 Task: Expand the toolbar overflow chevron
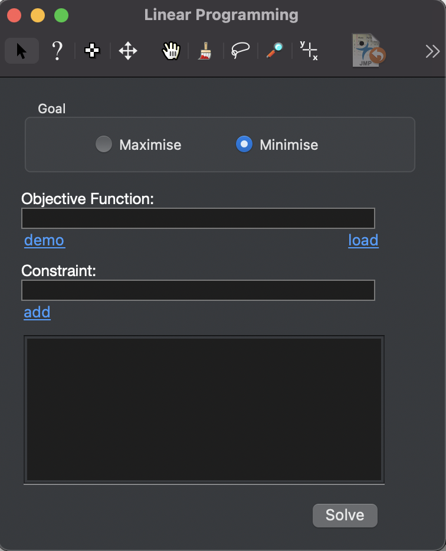[x=432, y=51]
